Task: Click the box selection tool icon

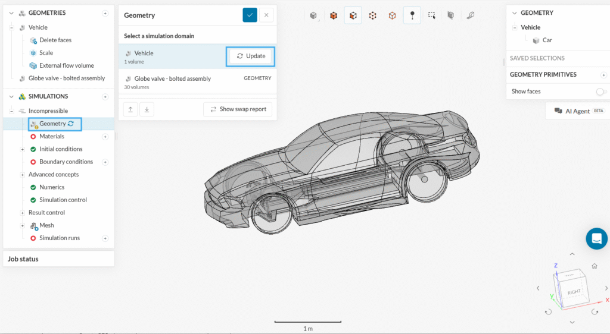Action: [x=432, y=15]
